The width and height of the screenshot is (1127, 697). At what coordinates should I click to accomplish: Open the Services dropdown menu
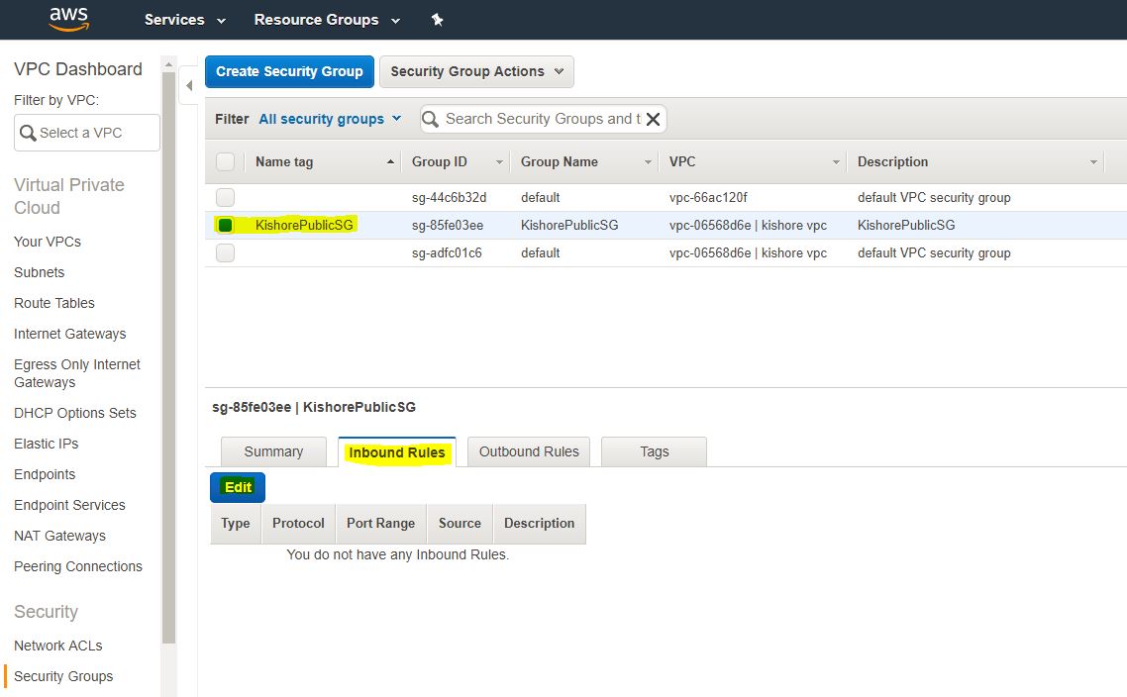tap(185, 20)
